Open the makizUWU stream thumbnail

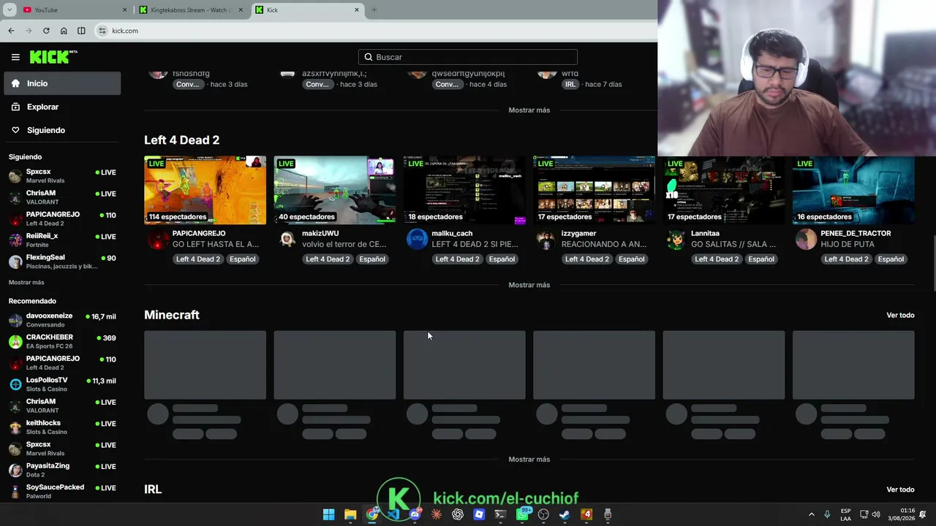[335, 190]
